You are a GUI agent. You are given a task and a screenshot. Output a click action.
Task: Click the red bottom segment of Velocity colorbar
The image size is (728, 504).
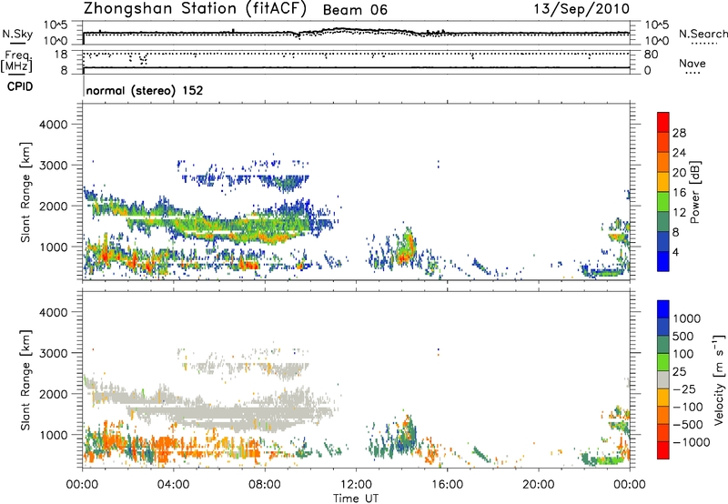tap(663, 450)
